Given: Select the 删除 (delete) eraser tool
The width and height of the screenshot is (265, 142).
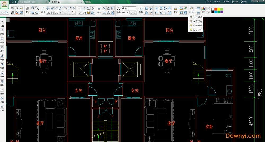Looking at the screenshot, I should click(x=141, y=10).
